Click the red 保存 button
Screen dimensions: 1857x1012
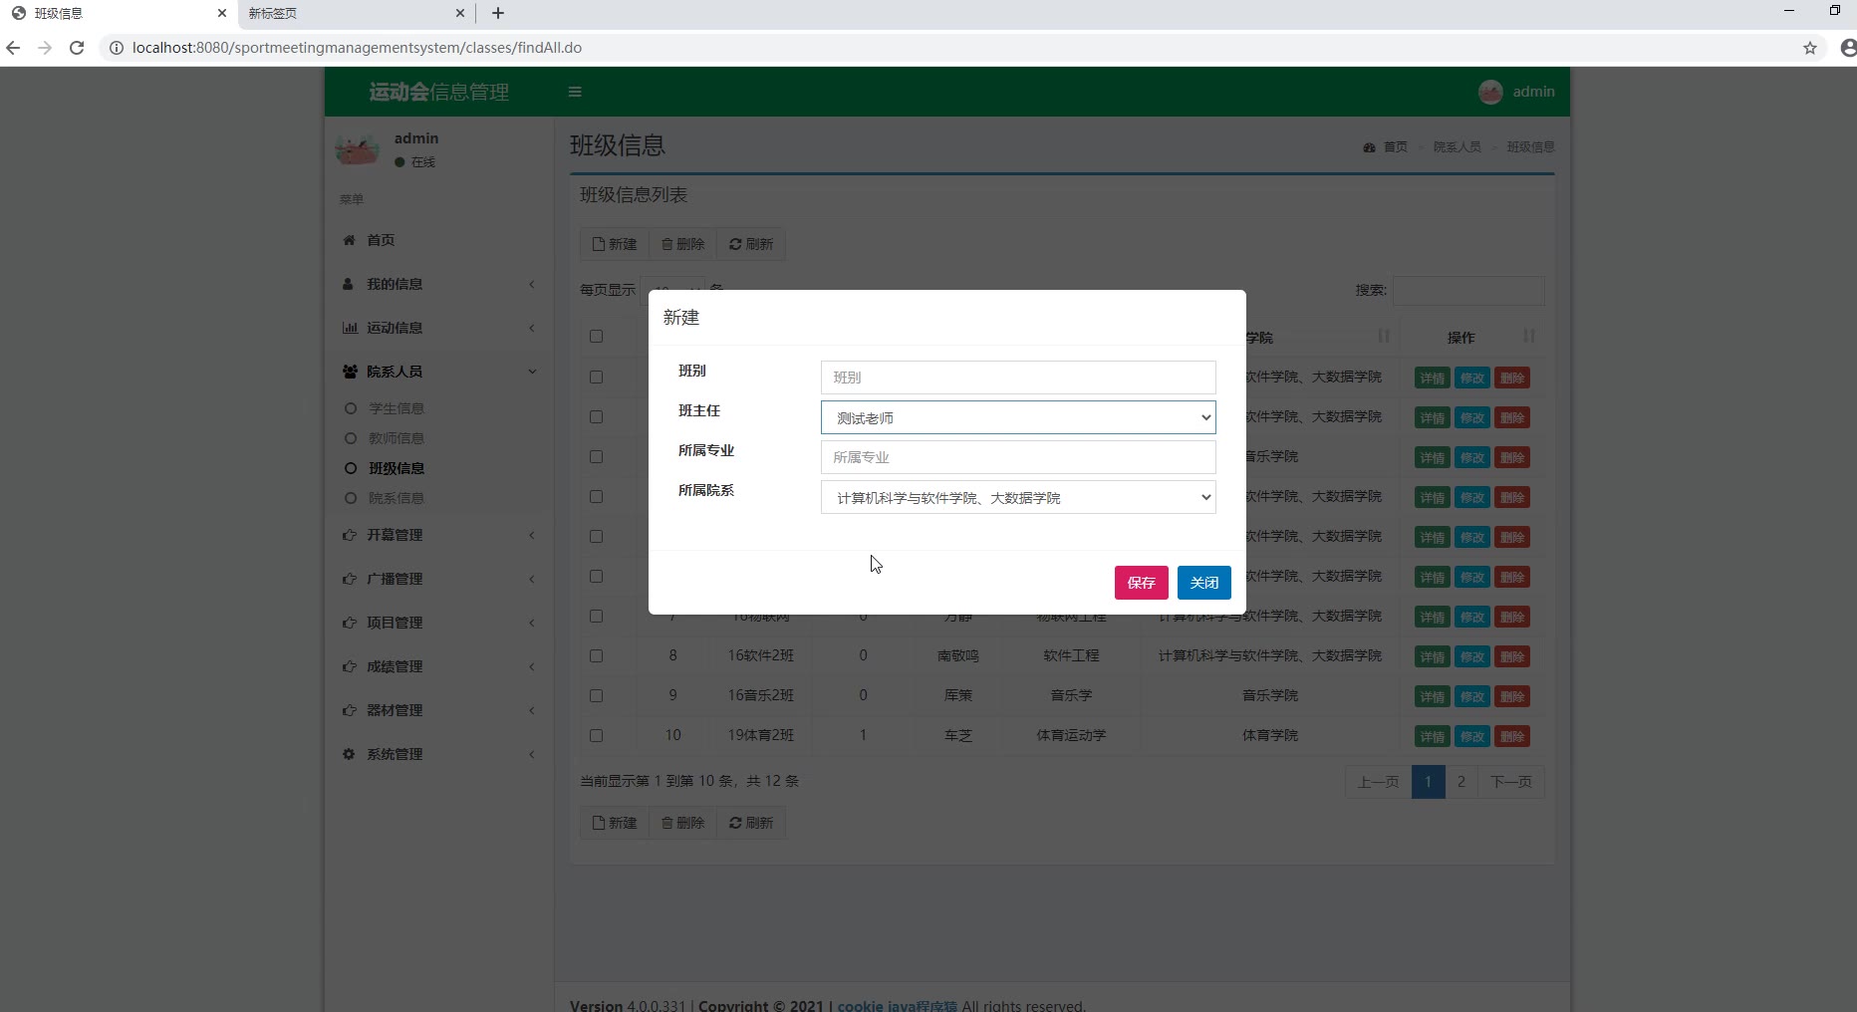coord(1141,583)
